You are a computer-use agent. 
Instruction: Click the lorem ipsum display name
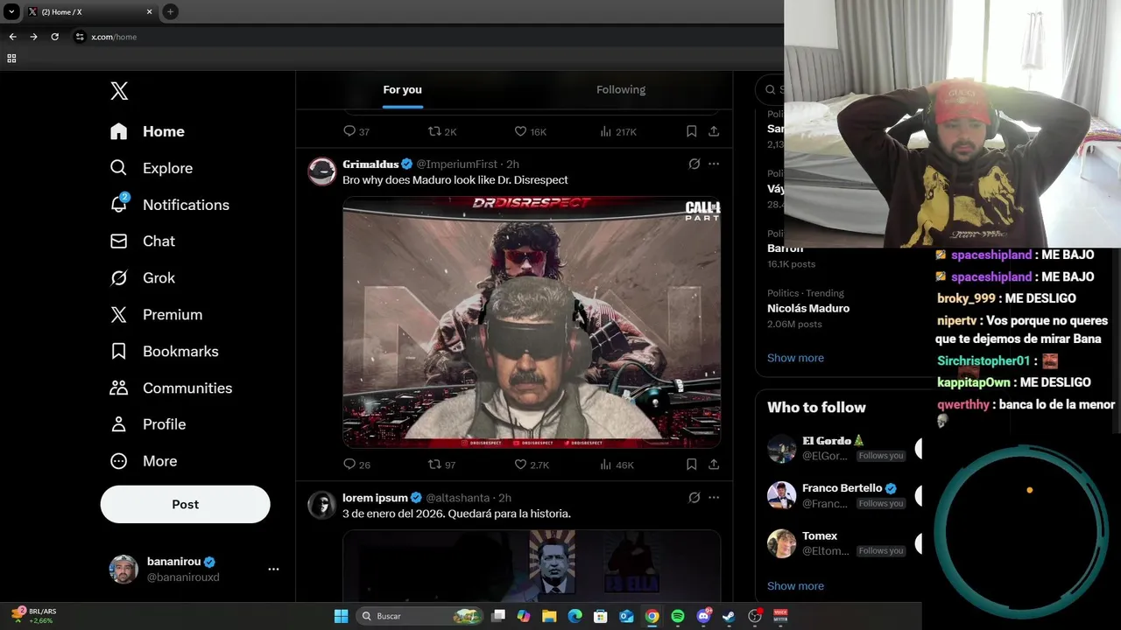coord(376,497)
